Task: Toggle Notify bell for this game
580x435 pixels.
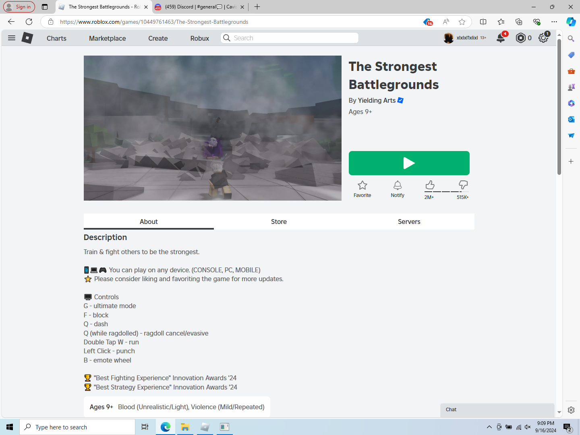Action: click(x=398, y=185)
